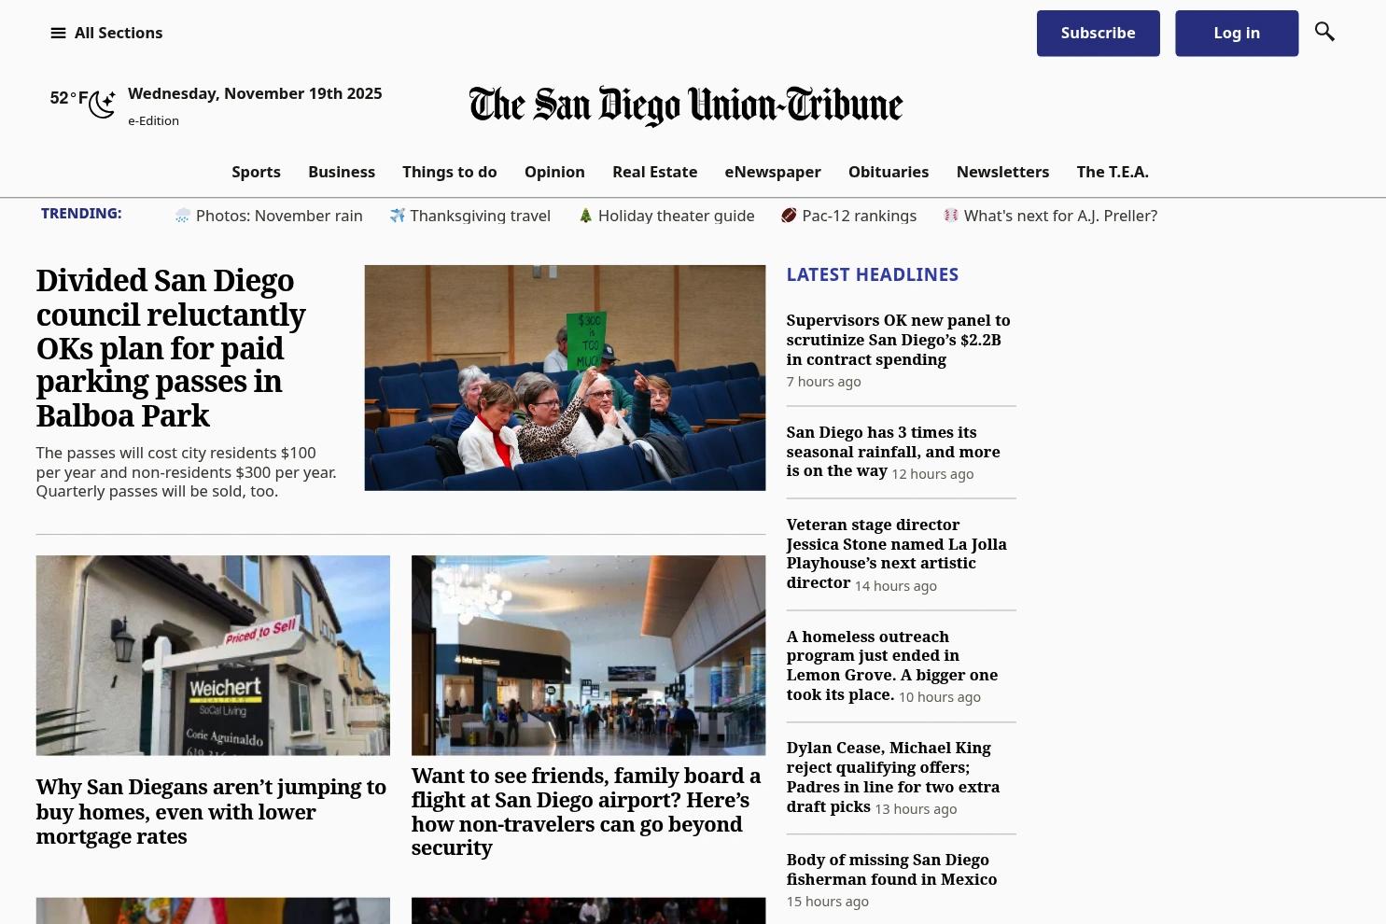This screenshot has width=1386, height=924.
Task: Click the airplane icon beside Thanksgiving travel
Action: tap(398, 216)
